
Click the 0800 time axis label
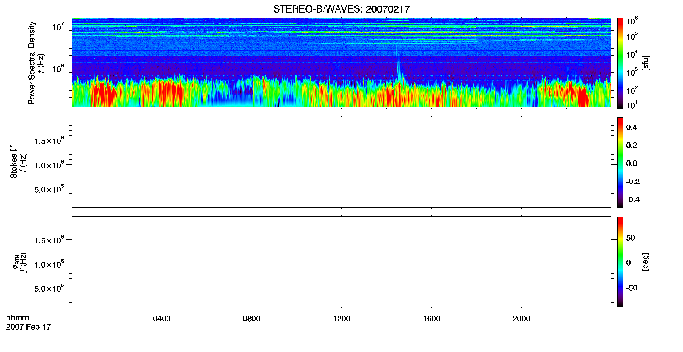pyautogui.click(x=252, y=319)
